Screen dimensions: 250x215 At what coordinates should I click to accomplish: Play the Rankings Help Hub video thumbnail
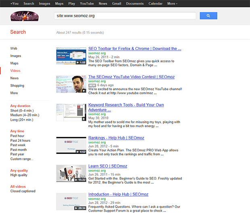coord(71,145)
